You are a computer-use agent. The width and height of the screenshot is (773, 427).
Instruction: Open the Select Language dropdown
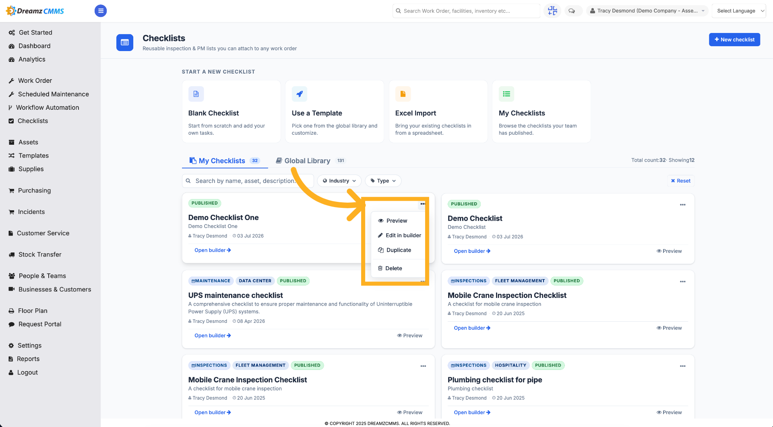pos(739,11)
